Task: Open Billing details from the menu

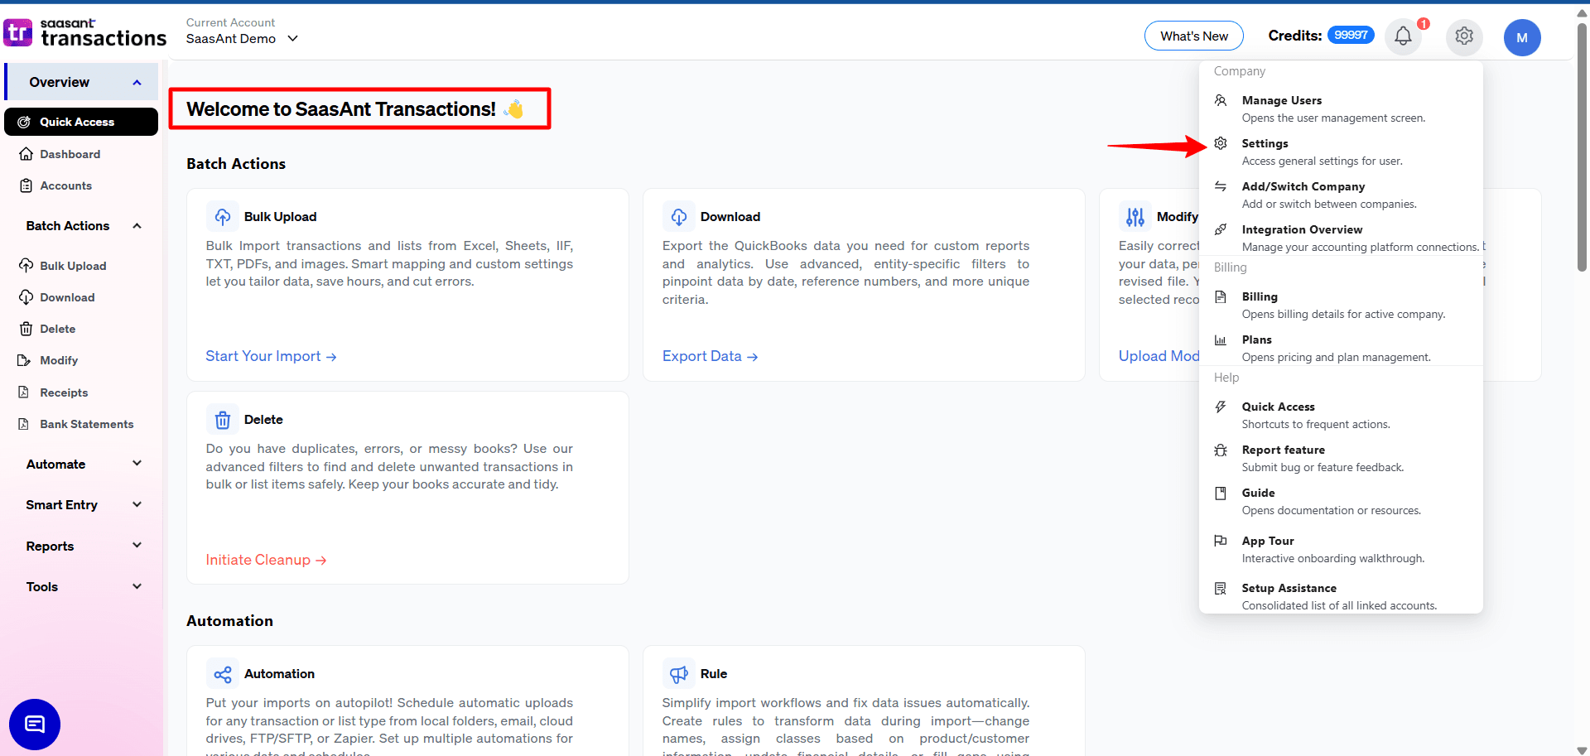Action: [x=1259, y=296]
